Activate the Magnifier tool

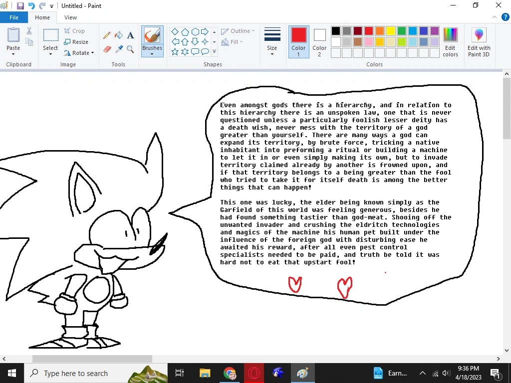130,49
